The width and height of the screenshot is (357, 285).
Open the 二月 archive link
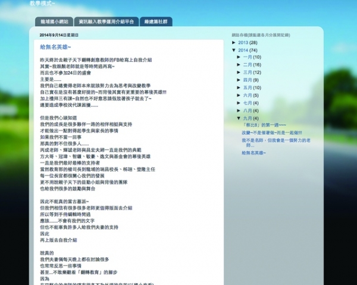click(248, 65)
